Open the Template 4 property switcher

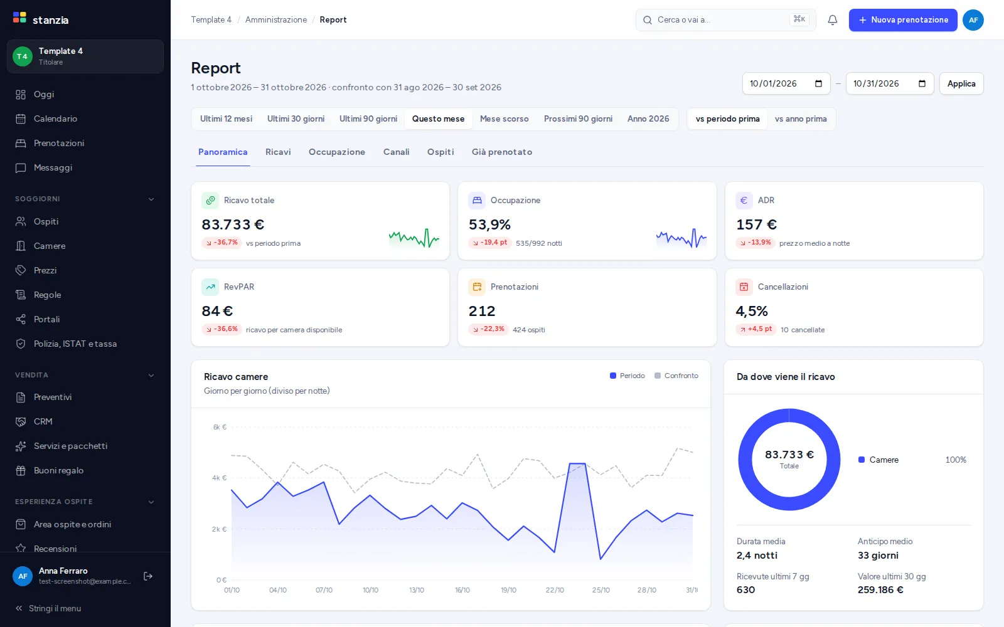(85, 56)
